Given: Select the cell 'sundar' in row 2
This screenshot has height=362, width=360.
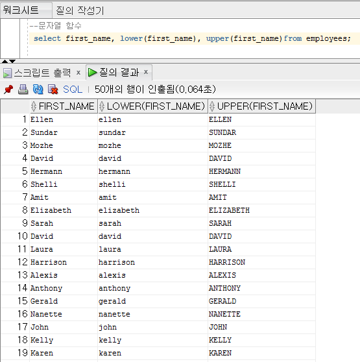Looking at the screenshot, I should 152,132.
